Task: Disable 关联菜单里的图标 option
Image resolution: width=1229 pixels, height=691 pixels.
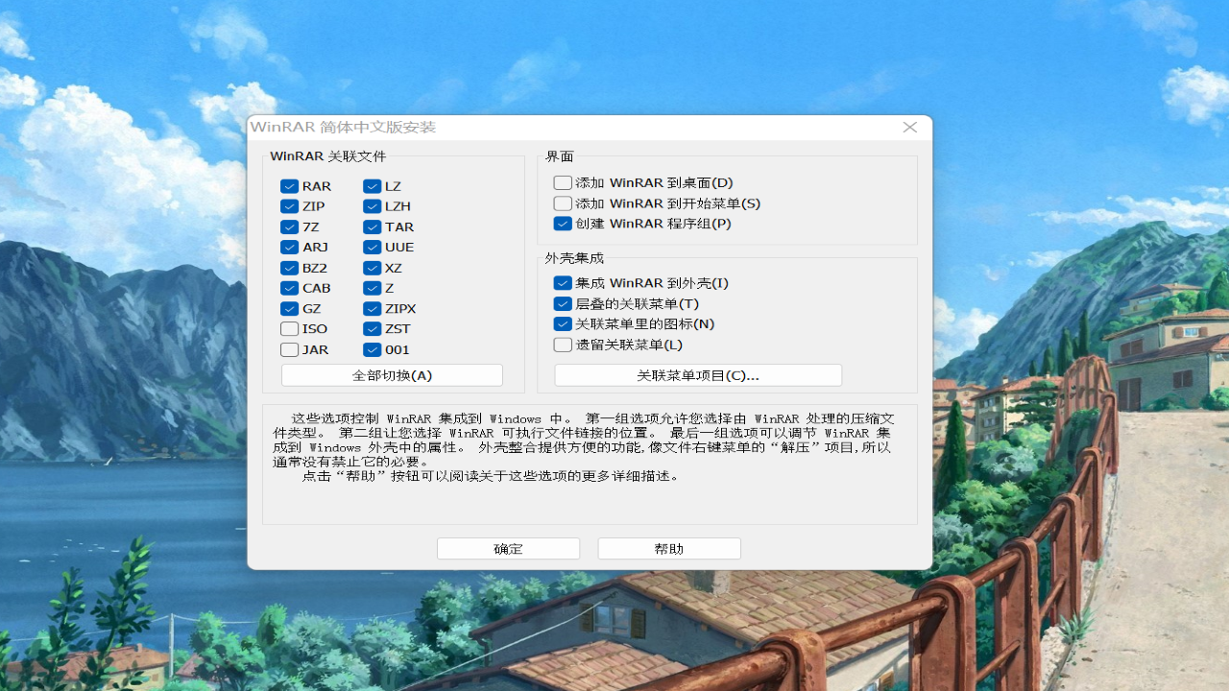Action: point(562,323)
